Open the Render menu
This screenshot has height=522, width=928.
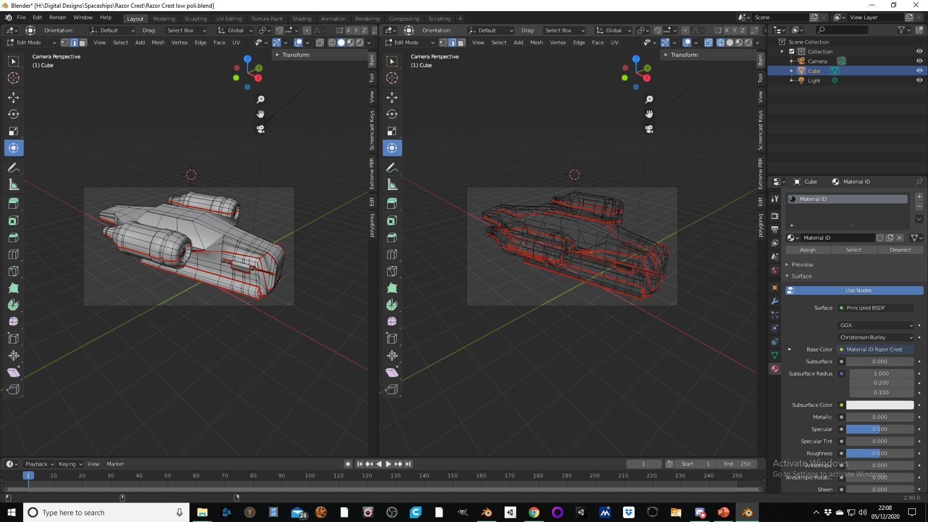click(x=58, y=17)
